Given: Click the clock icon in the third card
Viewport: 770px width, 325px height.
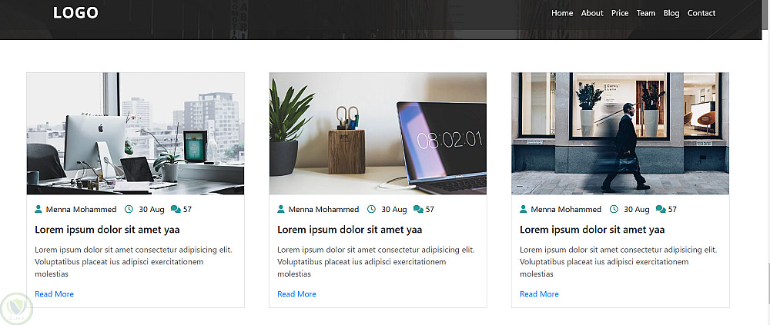Looking at the screenshot, I should 614,209.
